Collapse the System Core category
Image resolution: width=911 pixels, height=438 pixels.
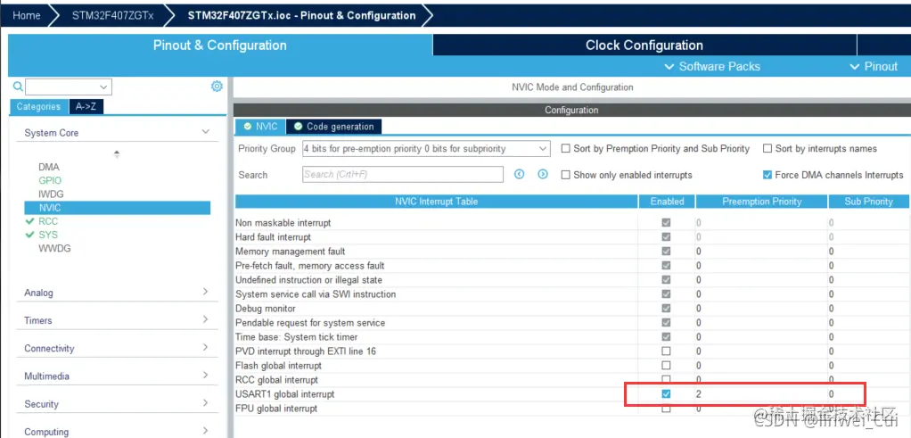[x=205, y=132]
